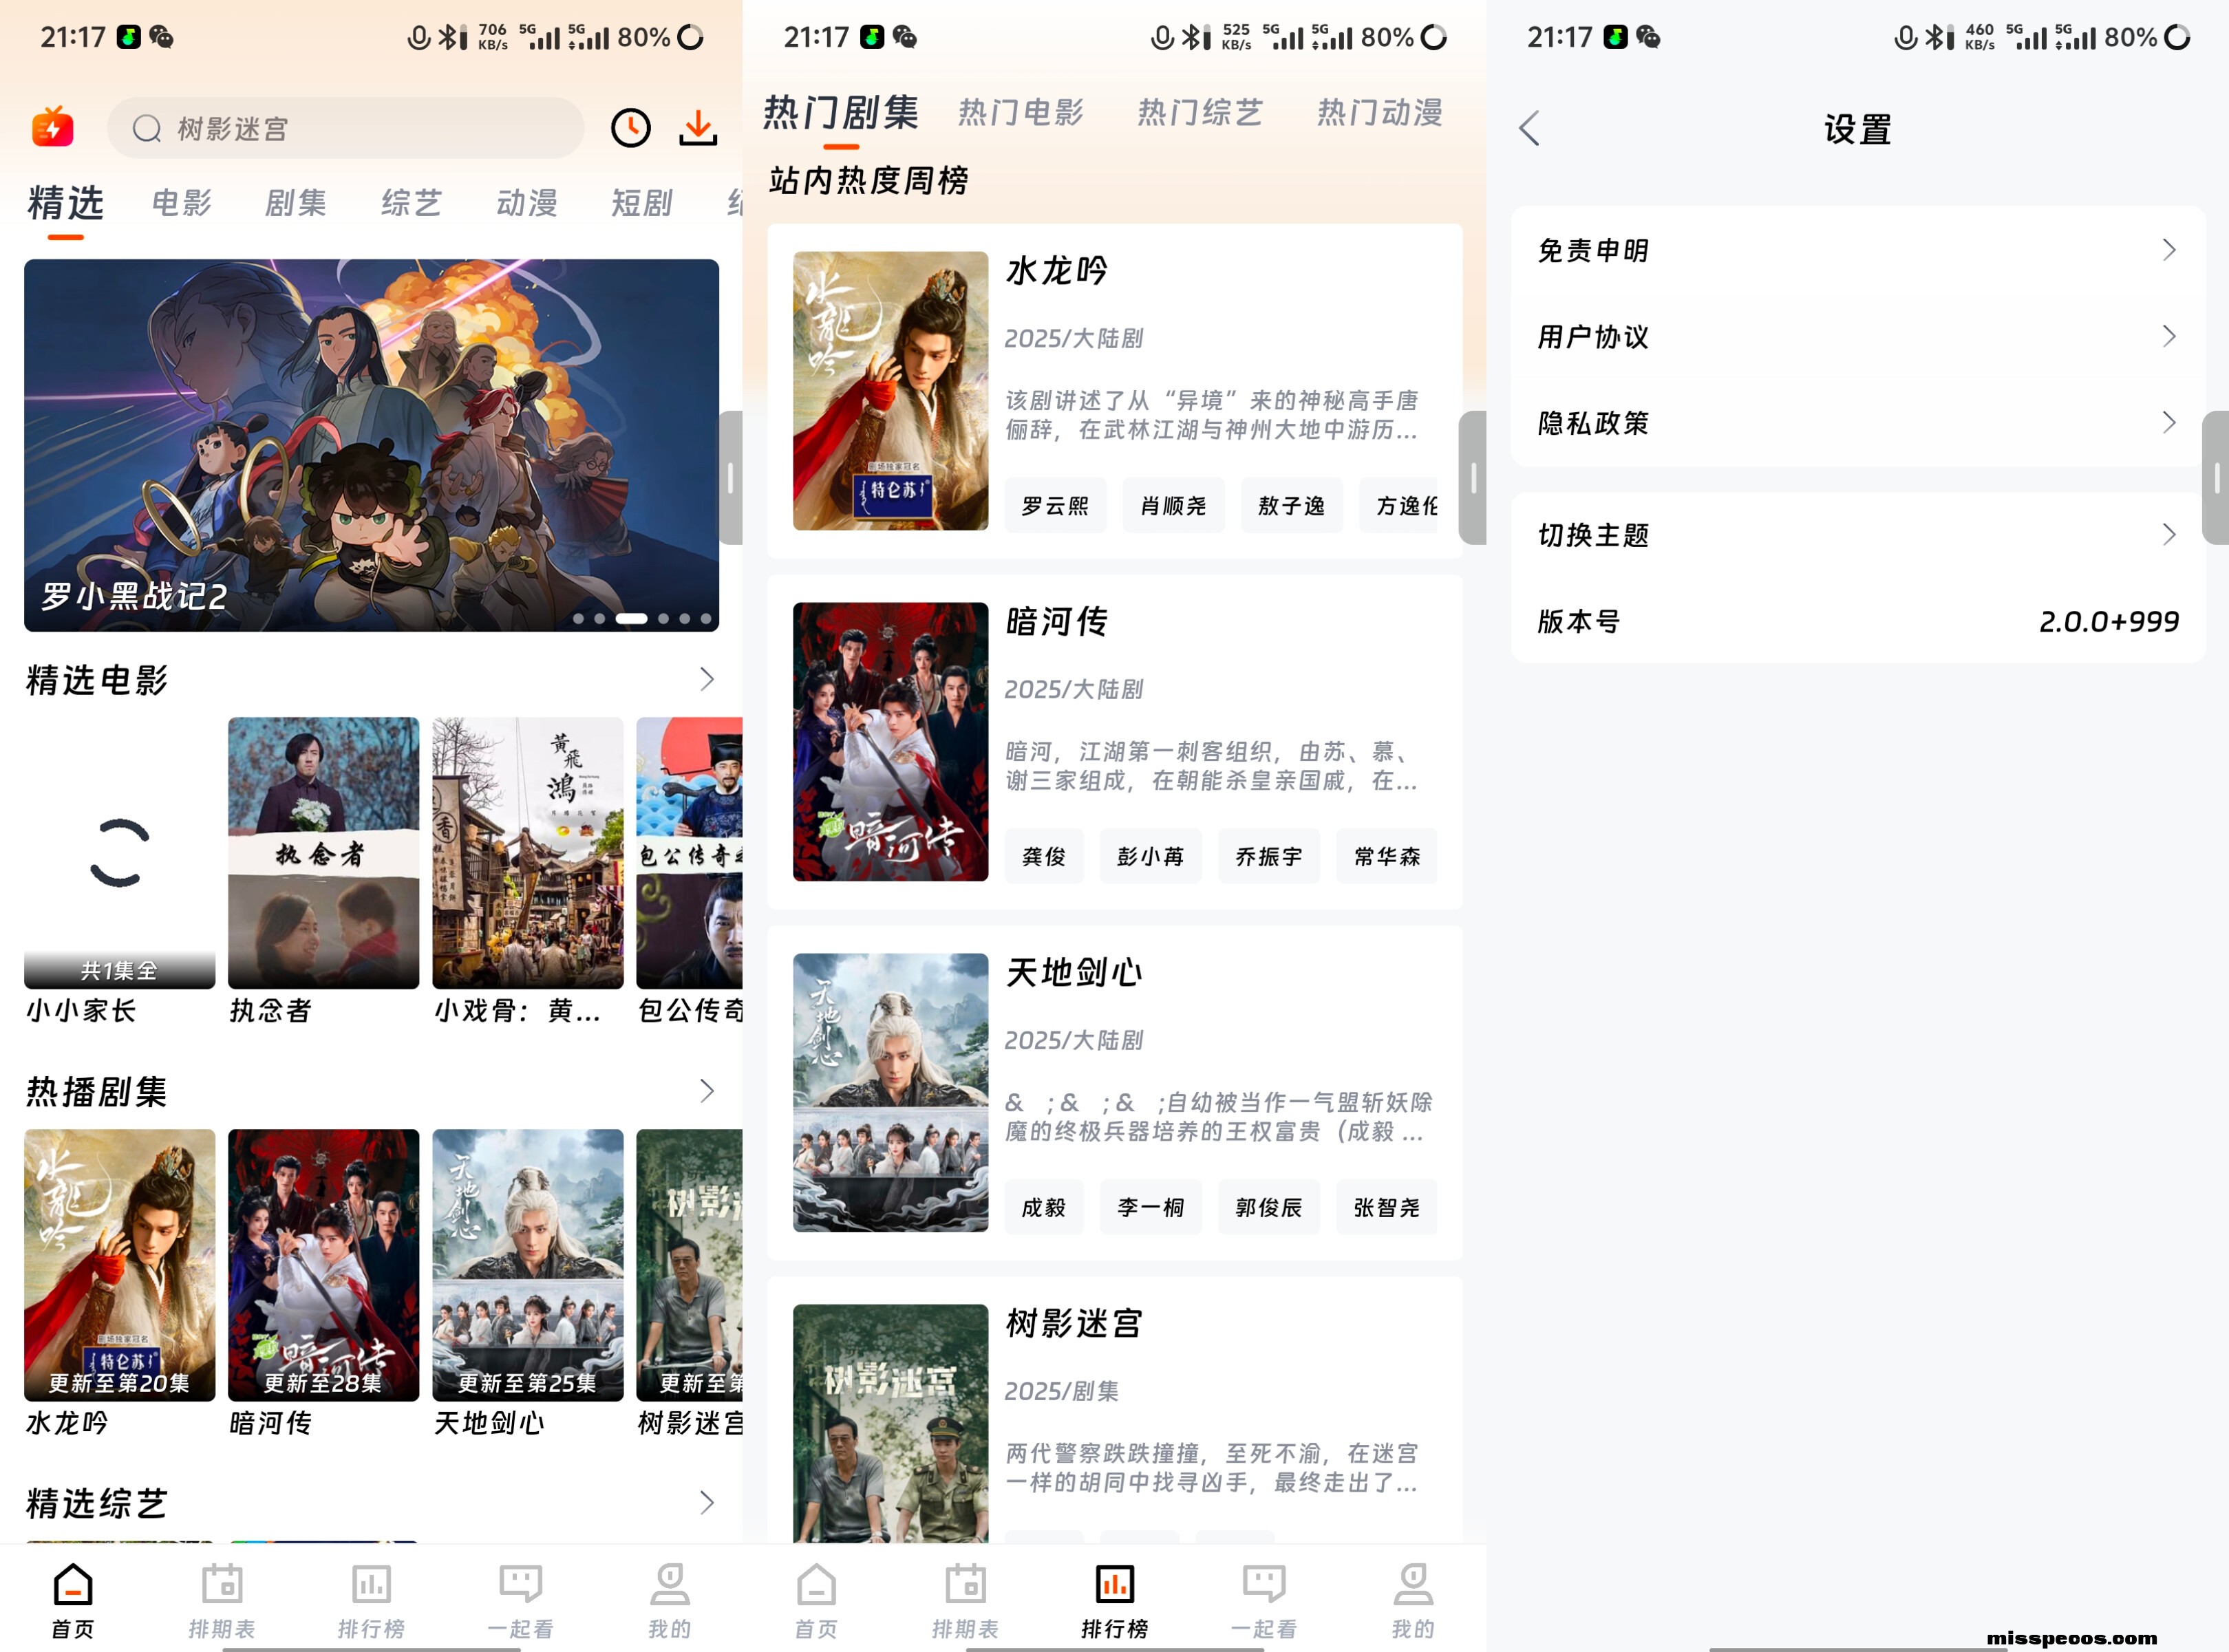Tap the orange TV app logo
Viewport: 2229px width, 1652px height.
pyautogui.click(x=53, y=128)
